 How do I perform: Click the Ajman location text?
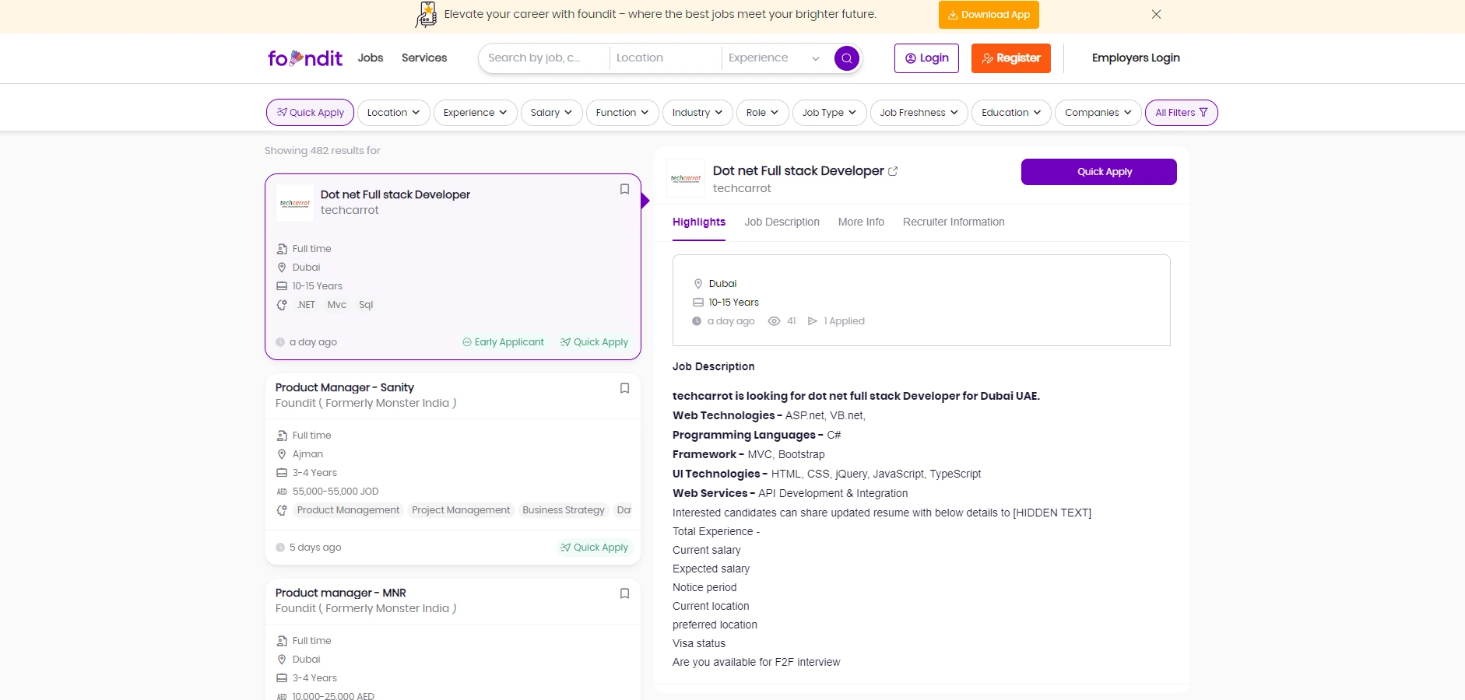point(307,454)
